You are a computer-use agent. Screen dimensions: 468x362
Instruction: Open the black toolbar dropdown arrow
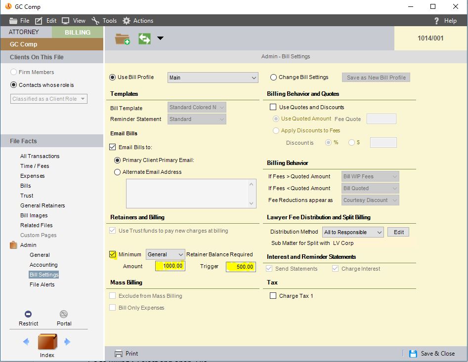pos(160,38)
